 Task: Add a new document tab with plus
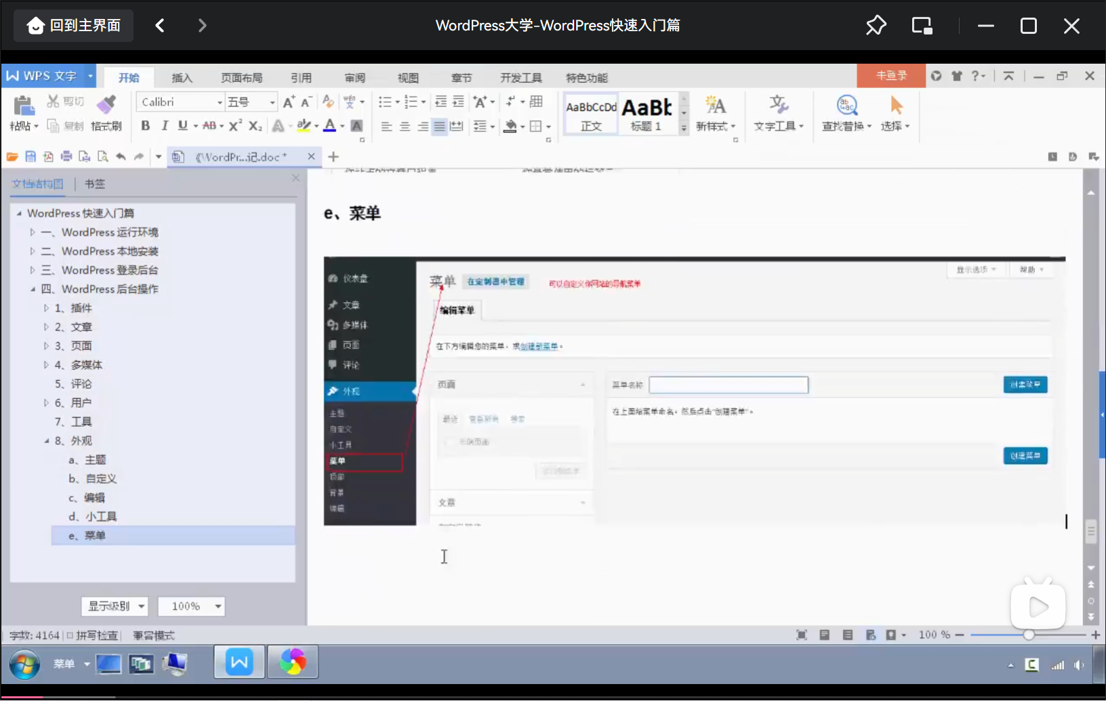333,157
